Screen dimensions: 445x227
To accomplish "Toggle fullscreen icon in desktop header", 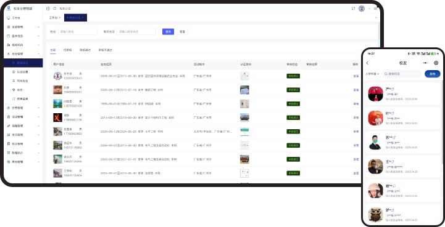I will pyautogui.click(x=353, y=9).
